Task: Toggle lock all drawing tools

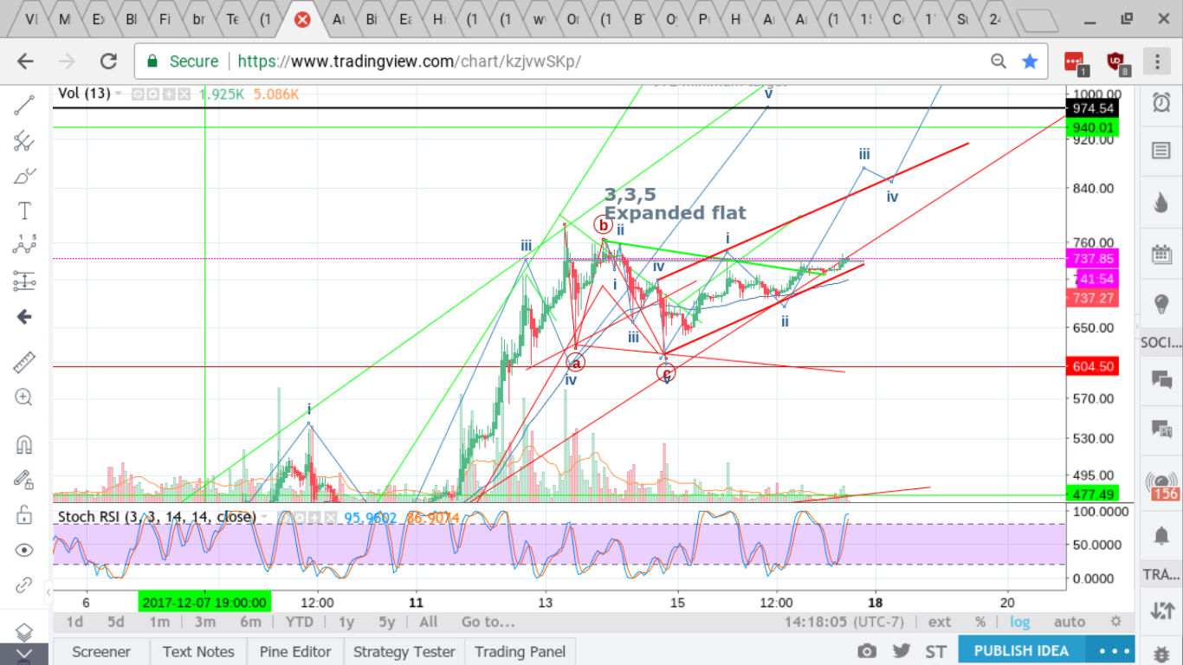Action: [x=24, y=514]
